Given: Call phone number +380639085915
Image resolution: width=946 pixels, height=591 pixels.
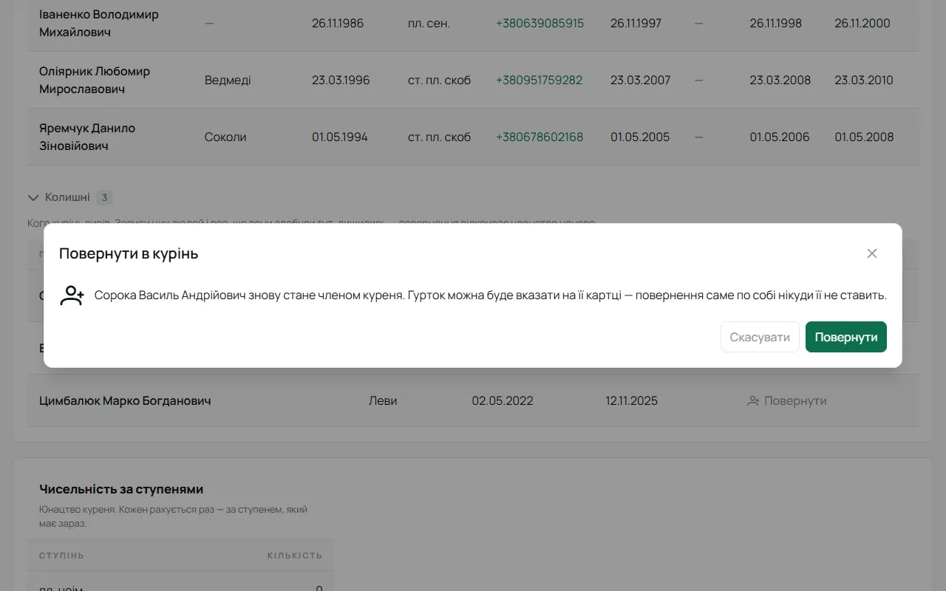Looking at the screenshot, I should [x=540, y=23].
